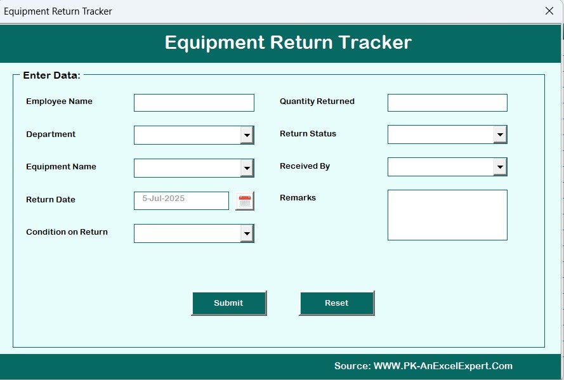Screen dimensions: 564x380
Task: Click the Return Date field showing 5-Jul-2025
Action: [x=181, y=200]
